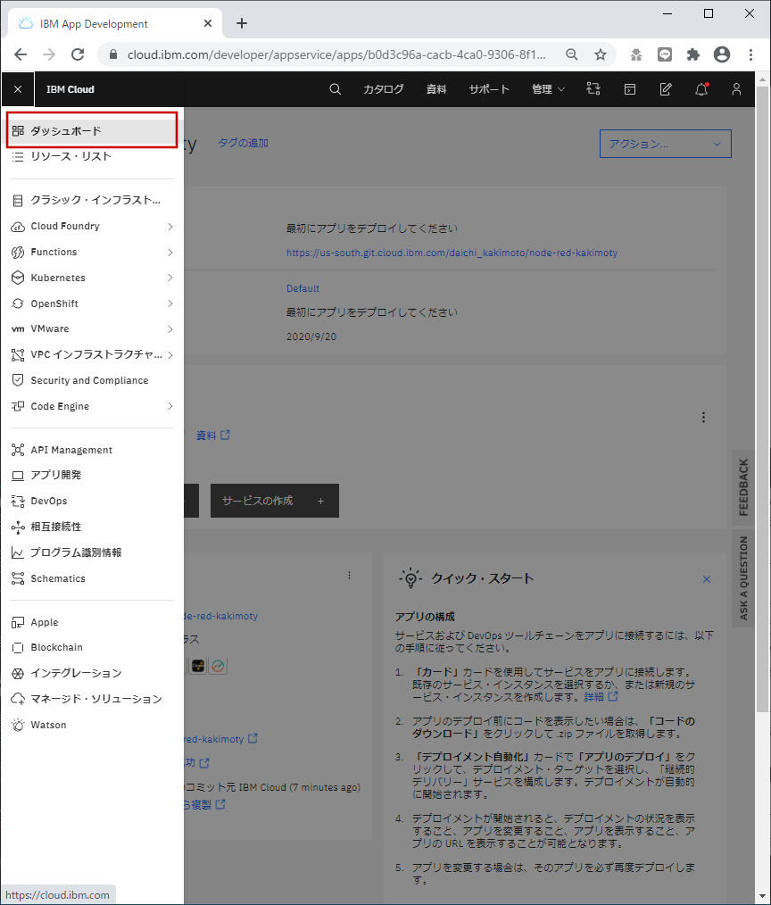Open Chrome zoom magnifier in address bar
Viewport: 771px width, 905px height.
(x=571, y=54)
